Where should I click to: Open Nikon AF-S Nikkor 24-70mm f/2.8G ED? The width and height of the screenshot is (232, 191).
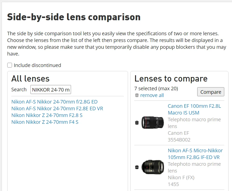(x=54, y=102)
